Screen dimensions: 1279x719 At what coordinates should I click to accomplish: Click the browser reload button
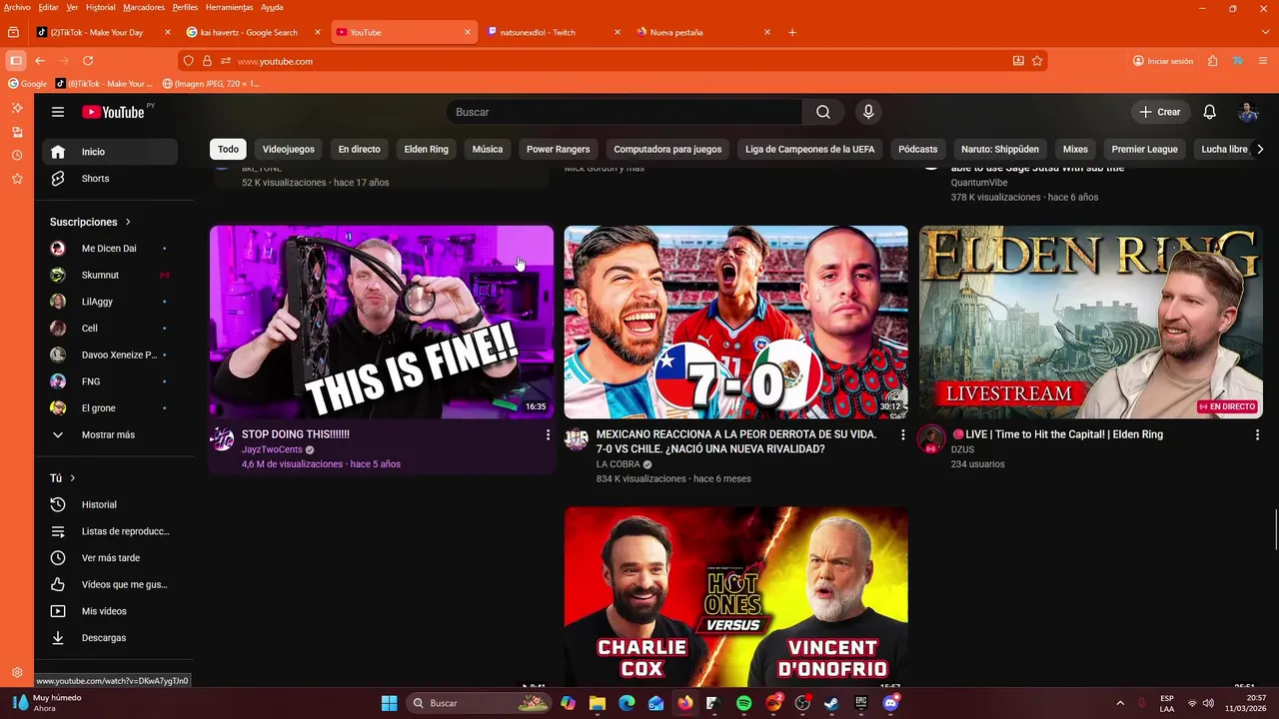coord(88,61)
